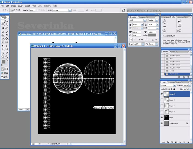Screen dimensions: 193x149
Task: Pick the Magic Wand tool
Action: [x=7, y=24]
